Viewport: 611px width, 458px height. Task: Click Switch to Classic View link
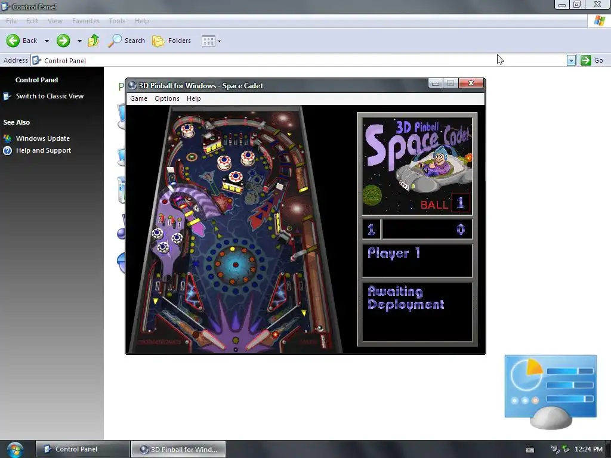pyautogui.click(x=50, y=96)
